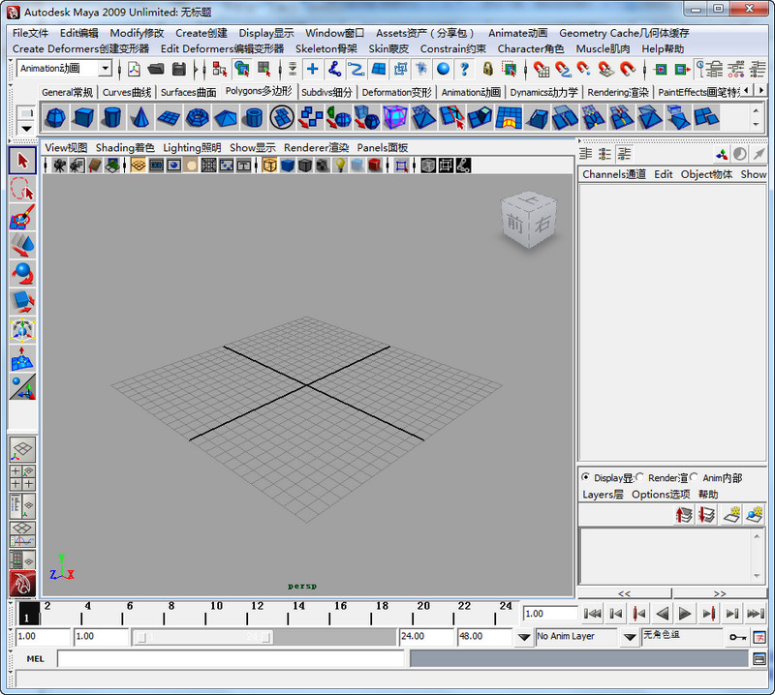Viewport: 775px width, 695px height.
Task: Save the scene using the save icon
Action: [x=179, y=68]
